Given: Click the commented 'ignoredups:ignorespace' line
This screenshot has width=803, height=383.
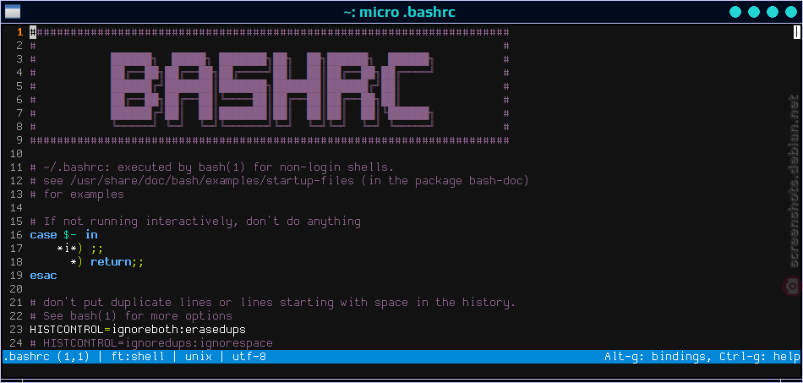Looking at the screenshot, I should point(151,343).
